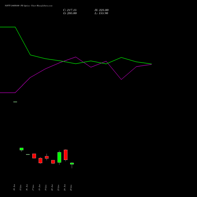Select the tall red candle above 24 Jun
This screenshot has width=197, height=197.
[66, 155]
